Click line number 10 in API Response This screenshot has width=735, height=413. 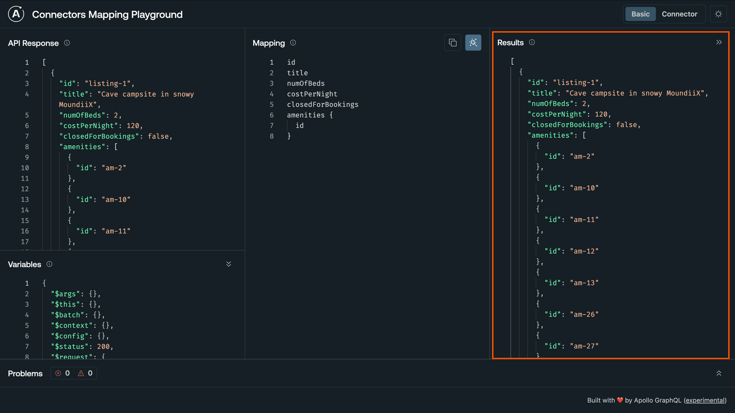coord(25,168)
